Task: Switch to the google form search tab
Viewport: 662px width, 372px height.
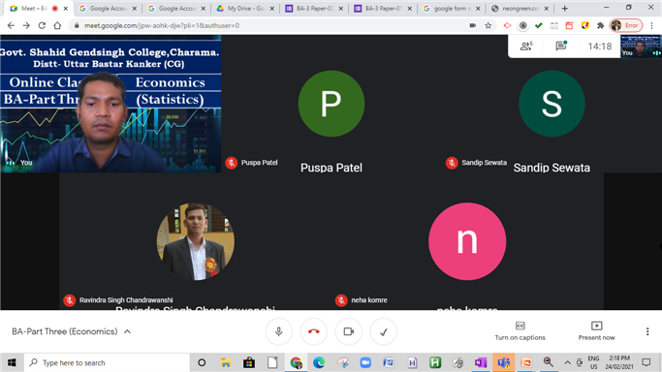Action: pos(452,9)
